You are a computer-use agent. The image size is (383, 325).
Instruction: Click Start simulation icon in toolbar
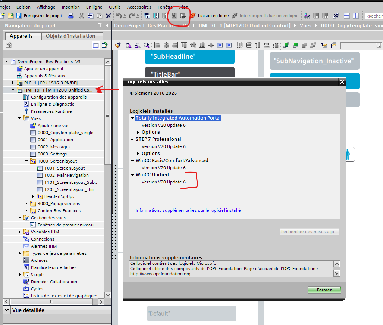174,16
